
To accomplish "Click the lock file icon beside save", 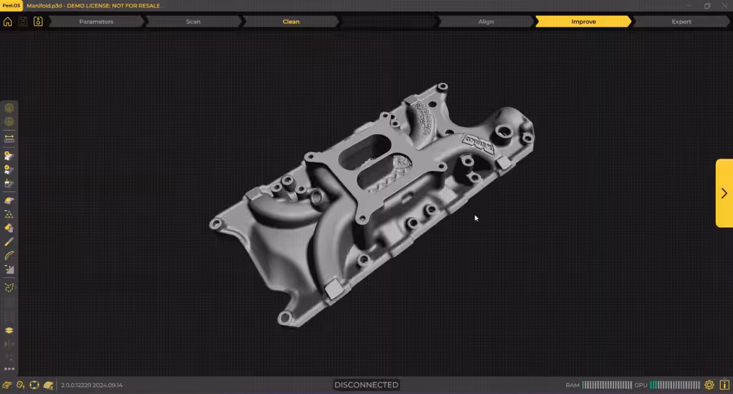I will [x=38, y=22].
